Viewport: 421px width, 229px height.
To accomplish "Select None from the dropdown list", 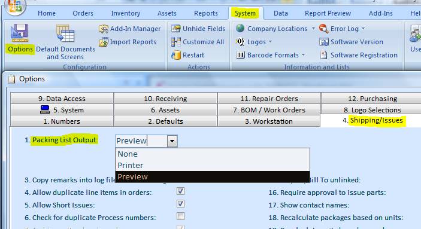I will coord(213,154).
